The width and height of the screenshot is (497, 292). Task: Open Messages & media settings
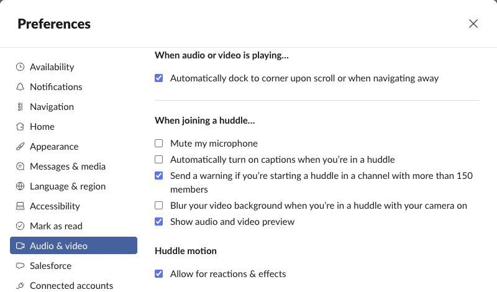pyautogui.click(x=73, y=167)
